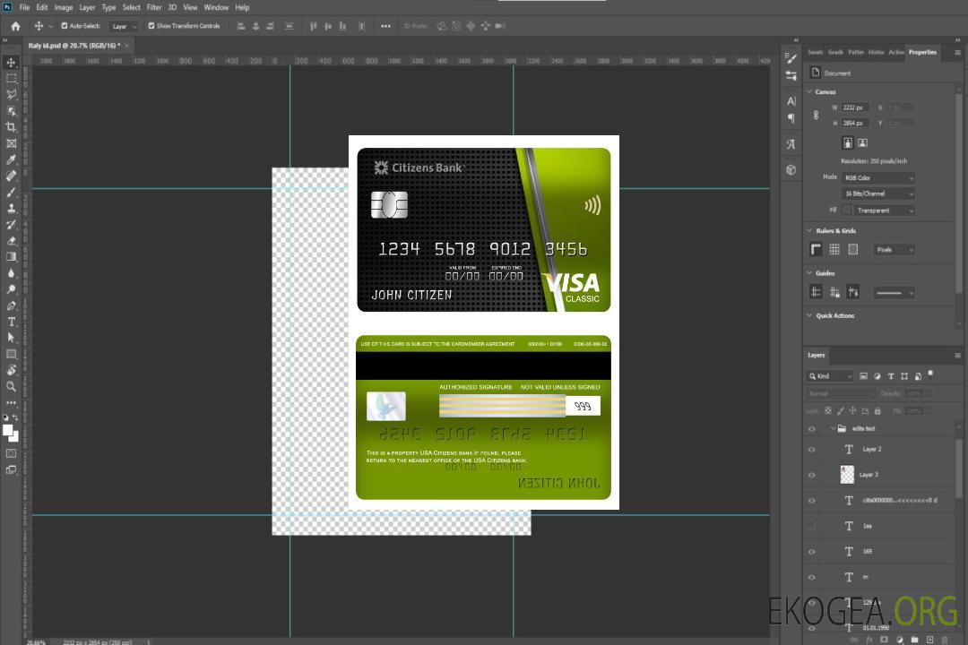Hide Layer 3 with eye icon
This screenshot has width=968, height=645.
pos(812,476)
